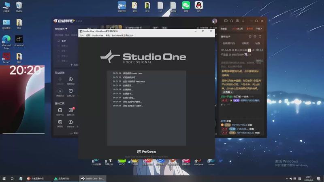This screenshot has height=182, width=324.
Task: Open the UU加速器 desktop shortcut
Action: tap(96, 163)
